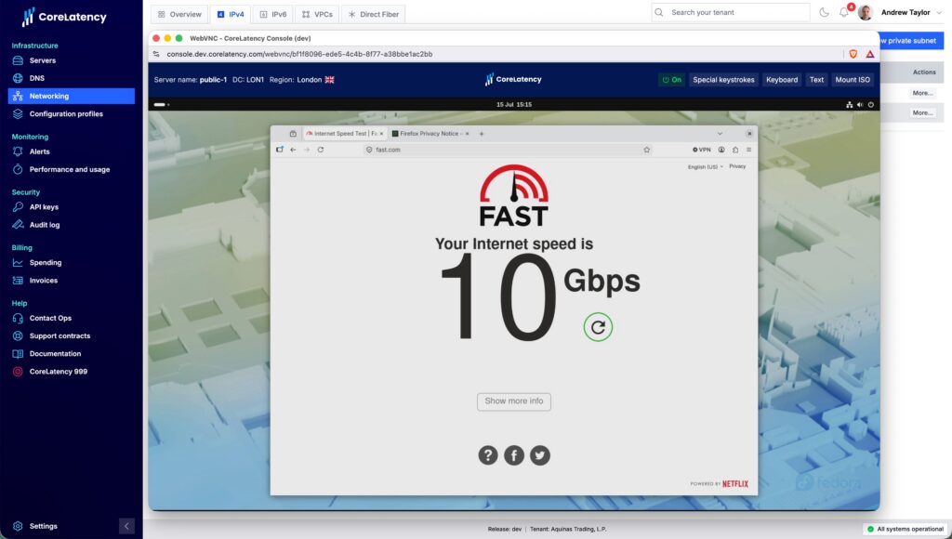This screenshot has width=952, height=539.
Task: Click the Brave shield icon
Action: pyautogui.click(x=853, y=54)
